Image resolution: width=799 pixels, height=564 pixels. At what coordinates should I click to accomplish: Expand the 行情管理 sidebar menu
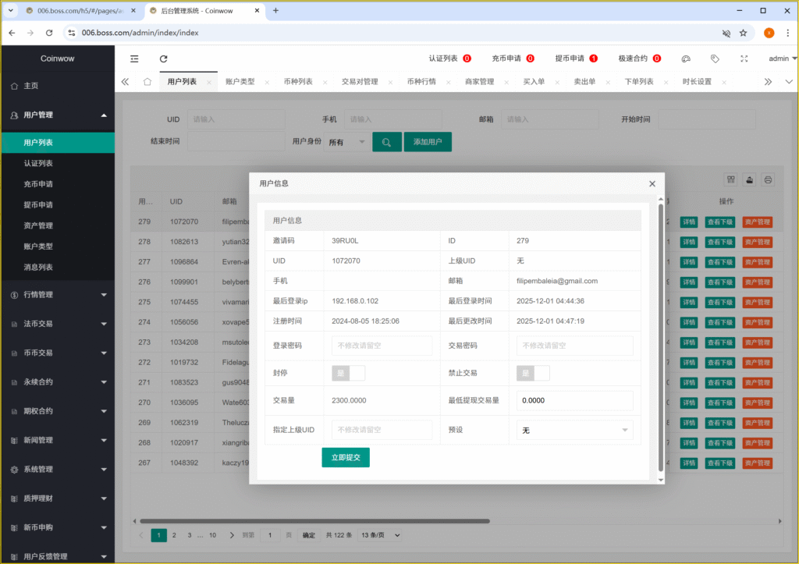[58, 295]
